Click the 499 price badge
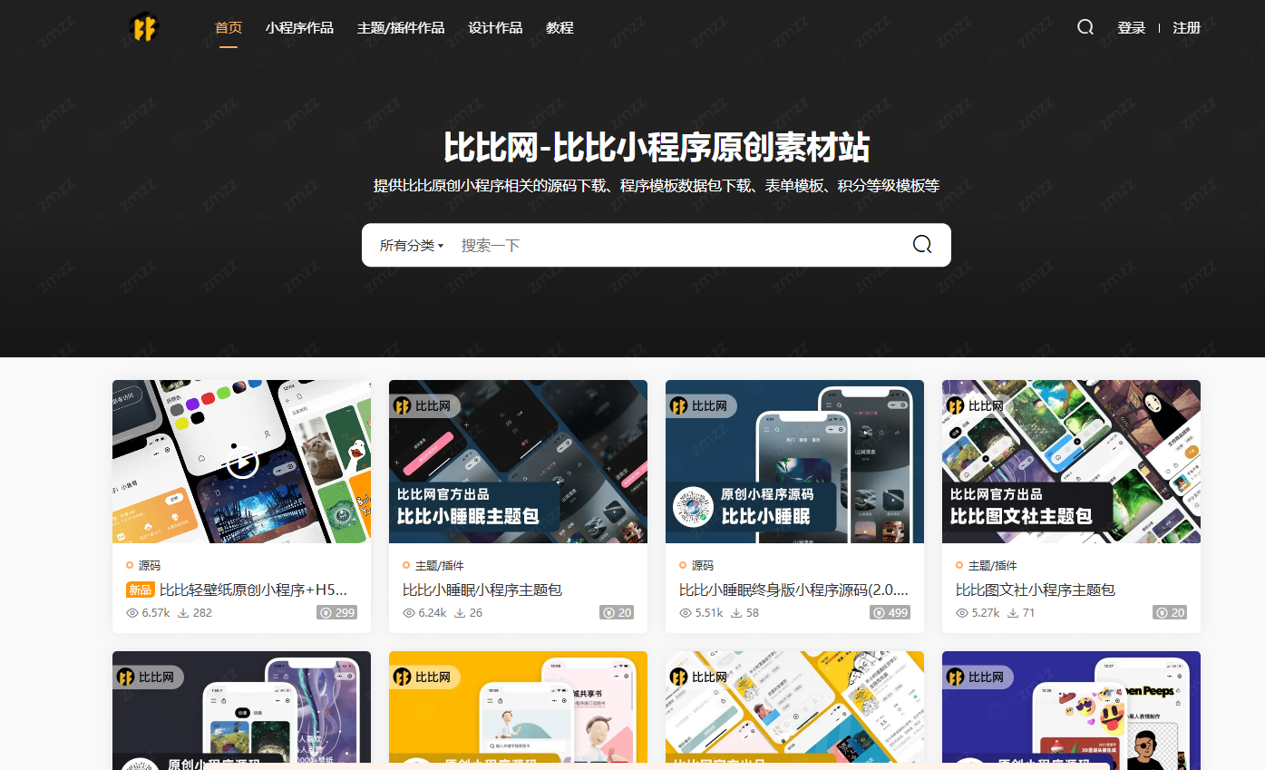The height and width of the screenshot is (770, 1265). tap(890, 613)
